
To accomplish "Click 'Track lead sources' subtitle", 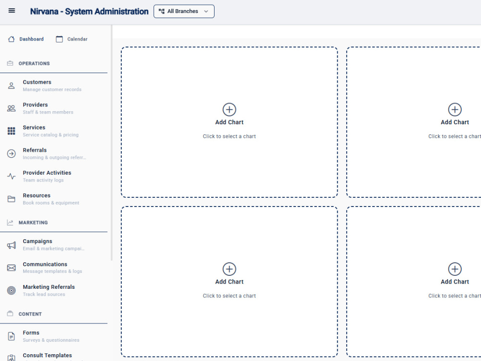I will (x=44, y=295).
